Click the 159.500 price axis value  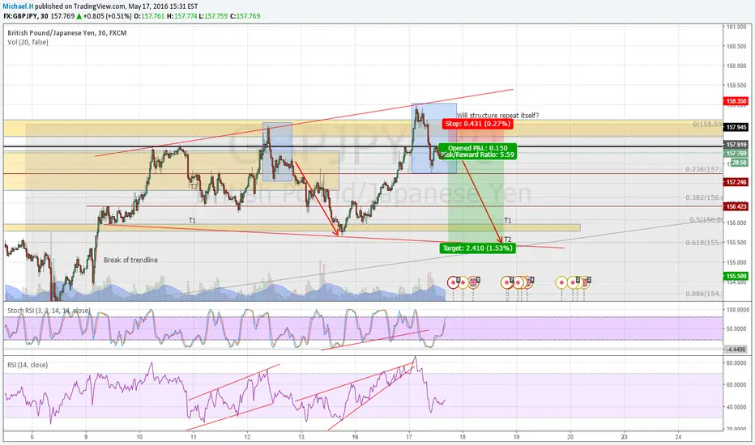point(736,86)
